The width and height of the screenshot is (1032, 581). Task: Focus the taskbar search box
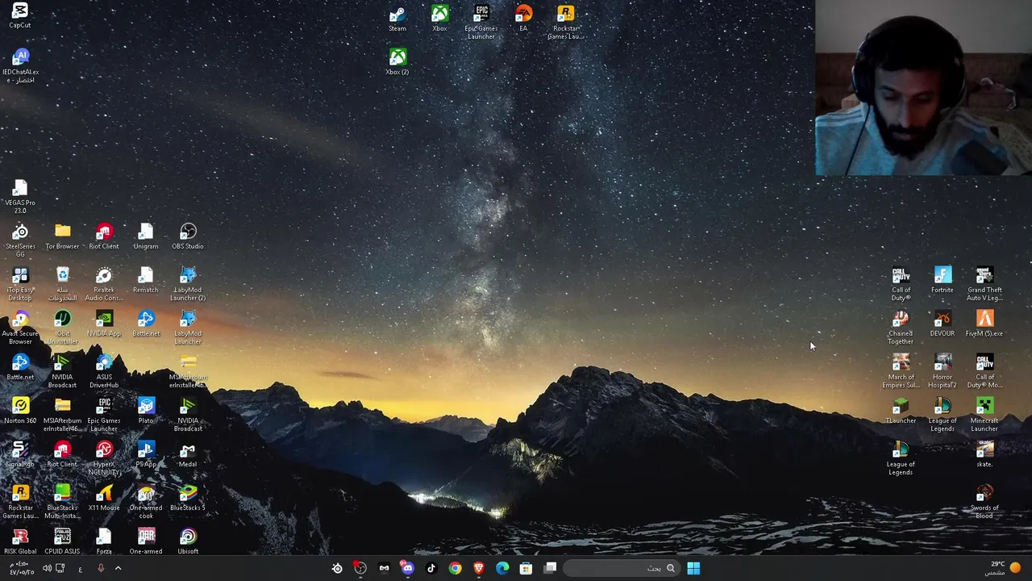pos(620,568)
